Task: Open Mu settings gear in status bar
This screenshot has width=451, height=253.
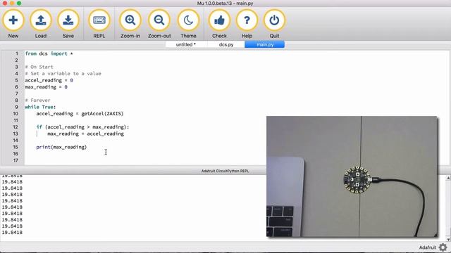Action: [443, 247]
